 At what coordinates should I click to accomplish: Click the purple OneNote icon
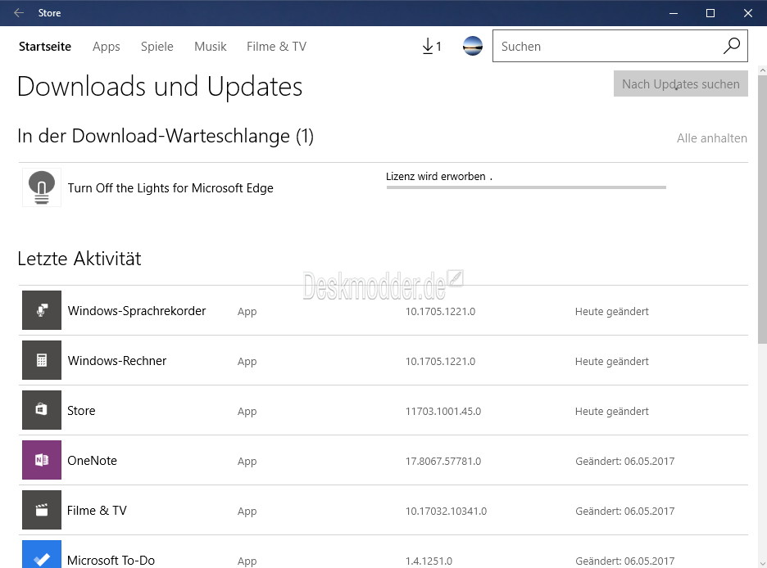click(42, 460)
